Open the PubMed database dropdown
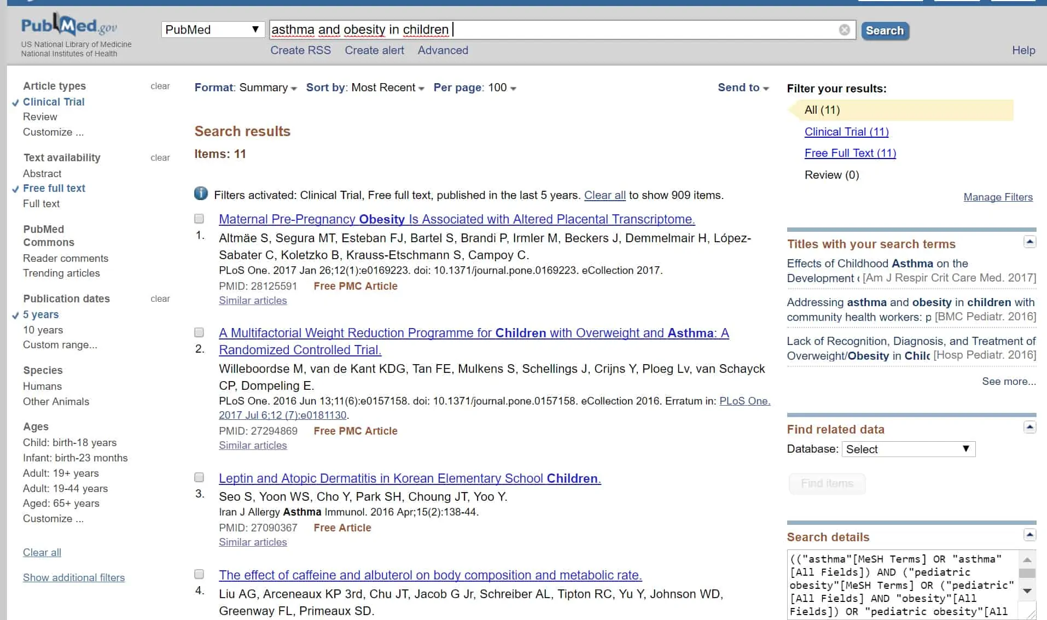Viewport: 1047px width, 620px height. pyautogui.click(x=212, y=30)
